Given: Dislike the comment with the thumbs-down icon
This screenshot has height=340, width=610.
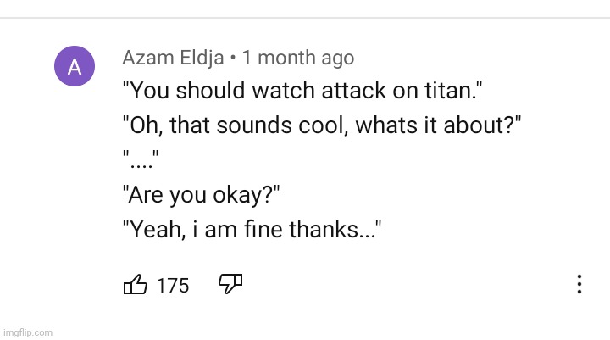Looking at the screenshot, I should point(230,283).
